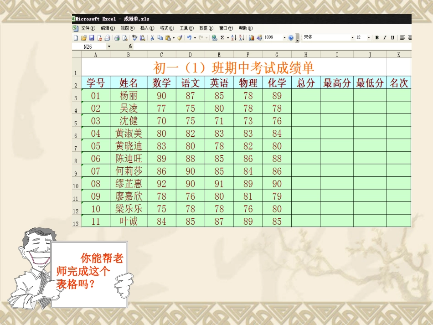
Task: Click the Select All corner button
Action: tap(77, 54)
